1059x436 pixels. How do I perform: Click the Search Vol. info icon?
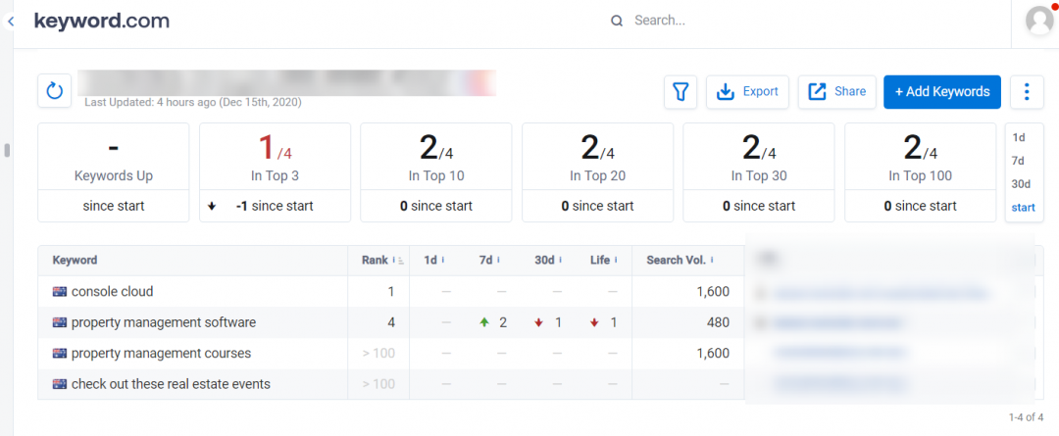[x=712, y=261]
